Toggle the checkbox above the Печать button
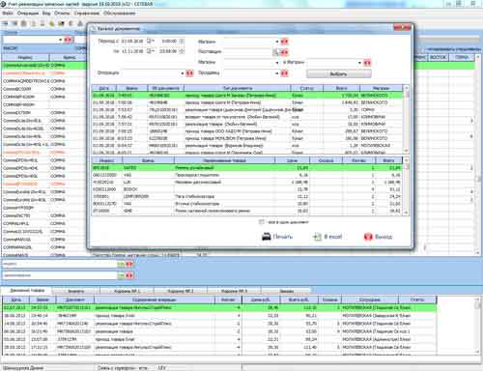The image size is (483, 371). [x=262, y=222]
